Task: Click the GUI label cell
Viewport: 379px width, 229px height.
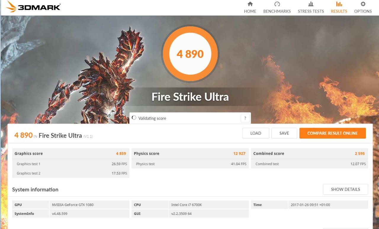Action: coord(150,214)
